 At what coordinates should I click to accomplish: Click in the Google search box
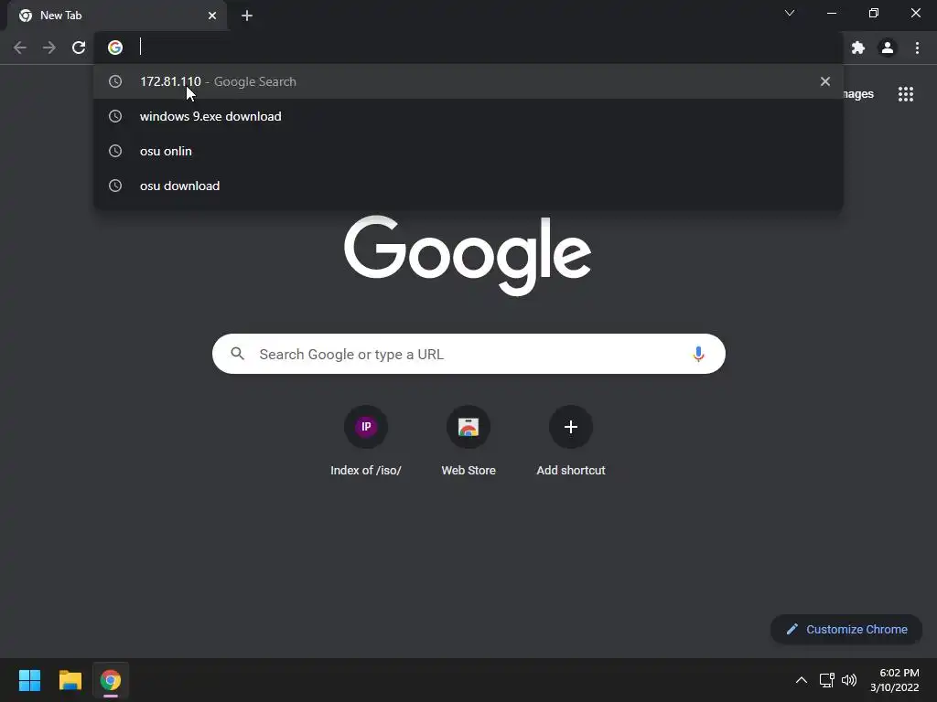coord(468,354)
